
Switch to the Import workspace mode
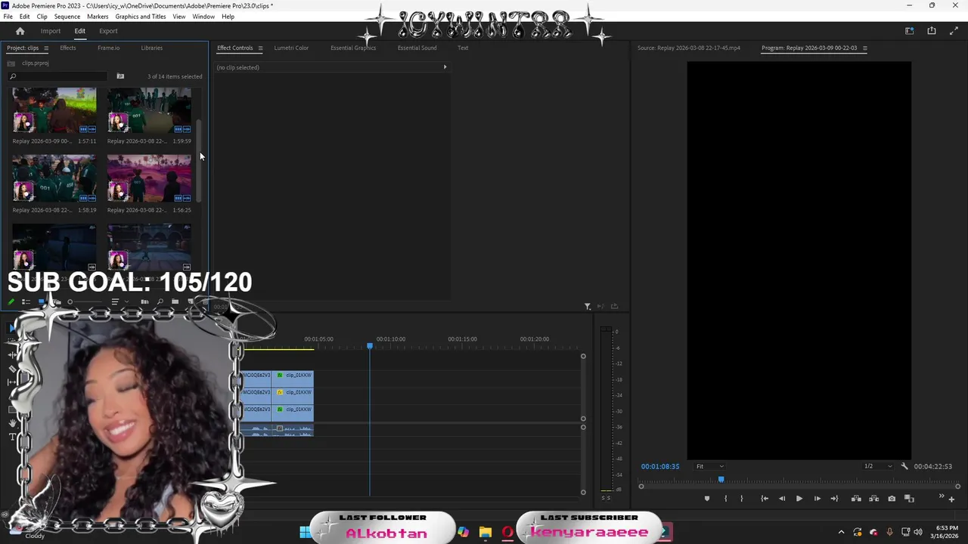[51, 31]
